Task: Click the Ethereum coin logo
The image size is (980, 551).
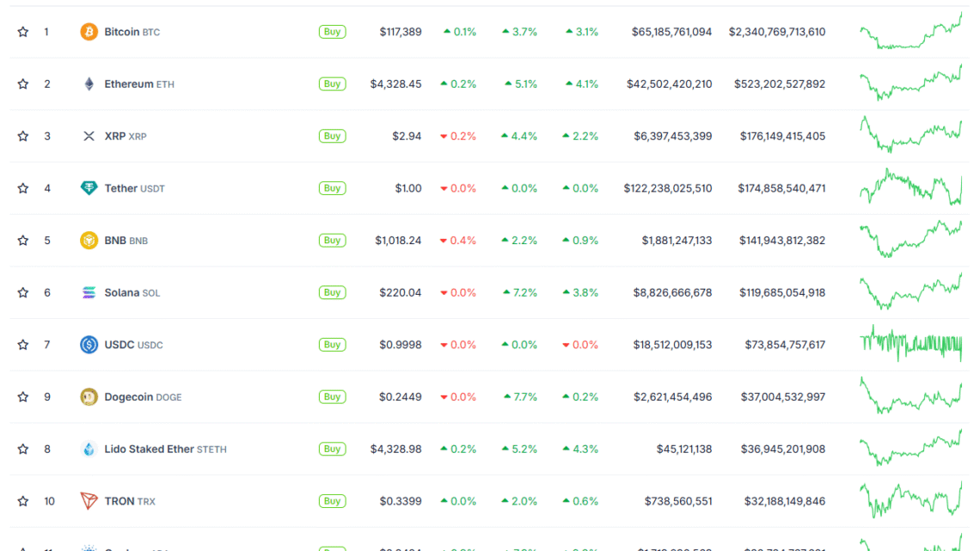Action: tap(89, 83)
